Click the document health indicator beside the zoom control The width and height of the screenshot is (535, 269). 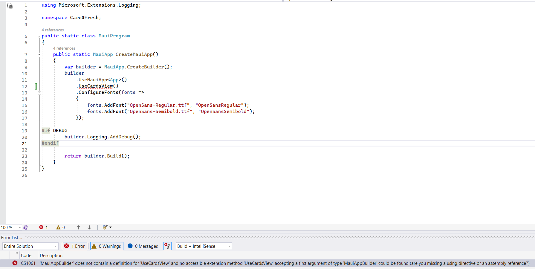tap(26, 227)
